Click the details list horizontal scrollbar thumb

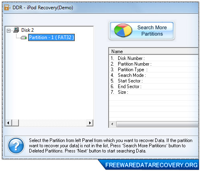(157, 124)
